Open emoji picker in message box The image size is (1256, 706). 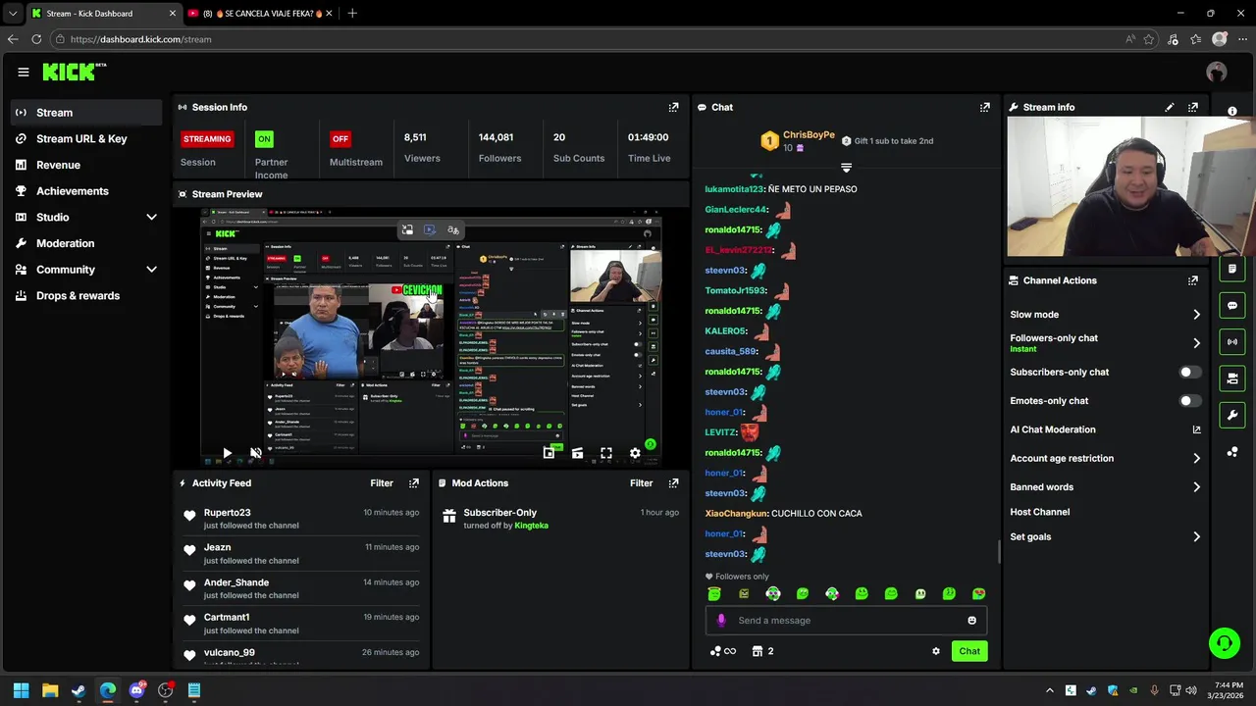(x=971, y=621)
